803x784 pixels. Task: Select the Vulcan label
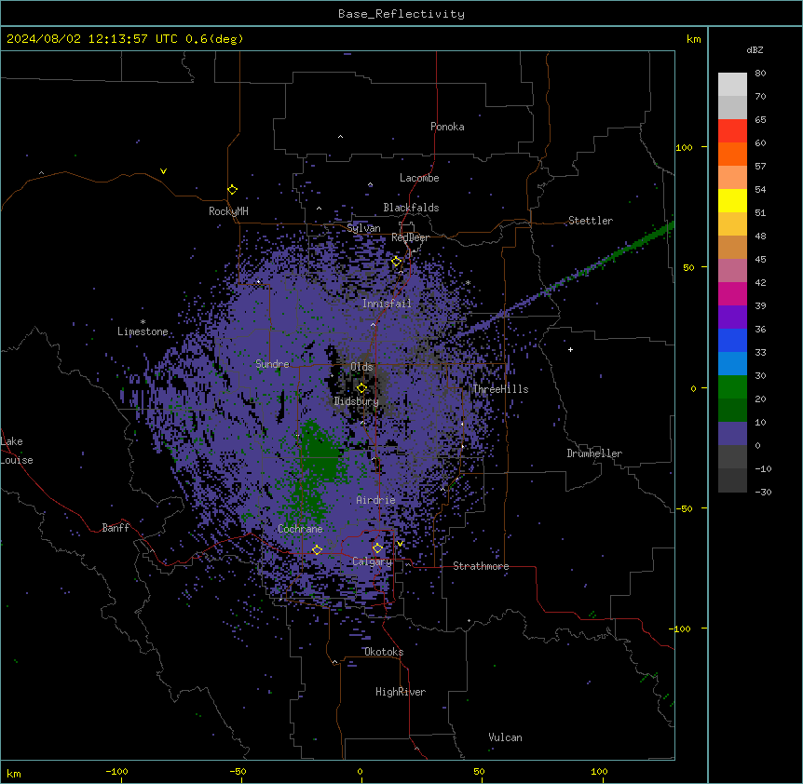(506, 737)
